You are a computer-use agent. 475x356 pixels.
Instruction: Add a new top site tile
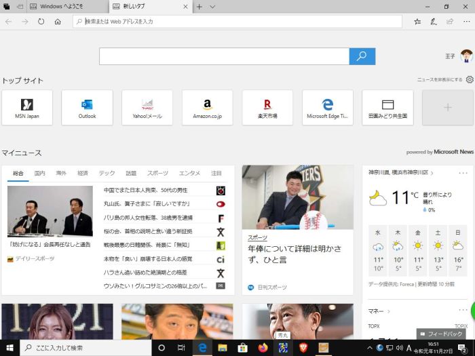[x=447, y=107]
